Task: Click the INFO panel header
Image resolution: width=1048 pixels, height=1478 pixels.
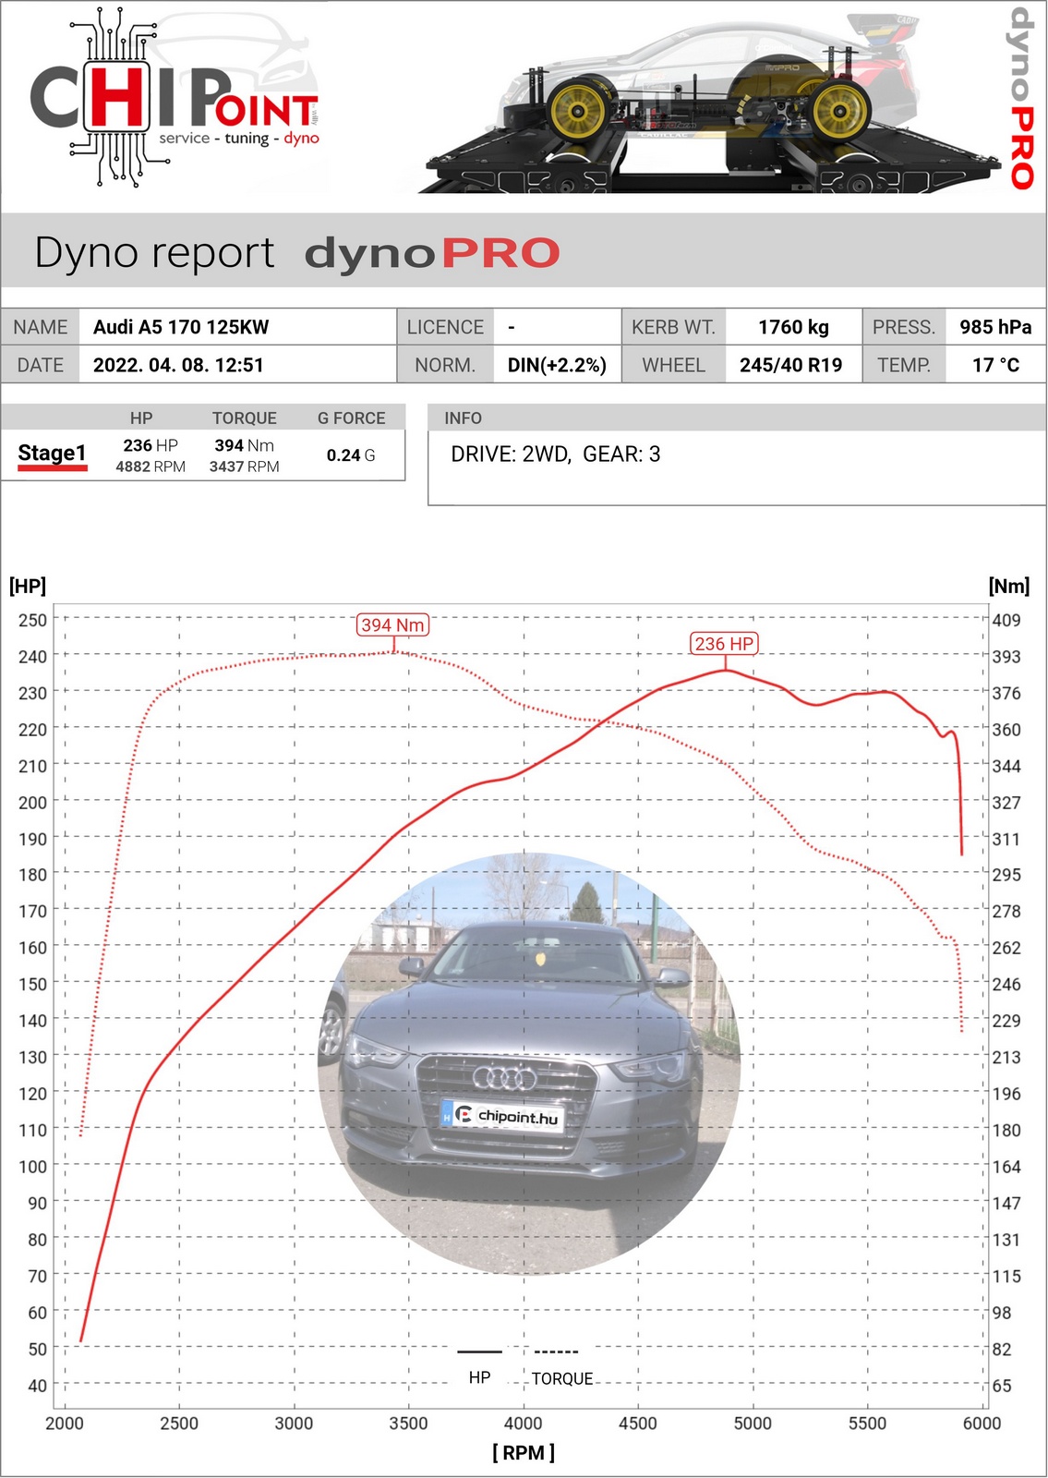Action: pyautogui.click(x=463, y=418)
